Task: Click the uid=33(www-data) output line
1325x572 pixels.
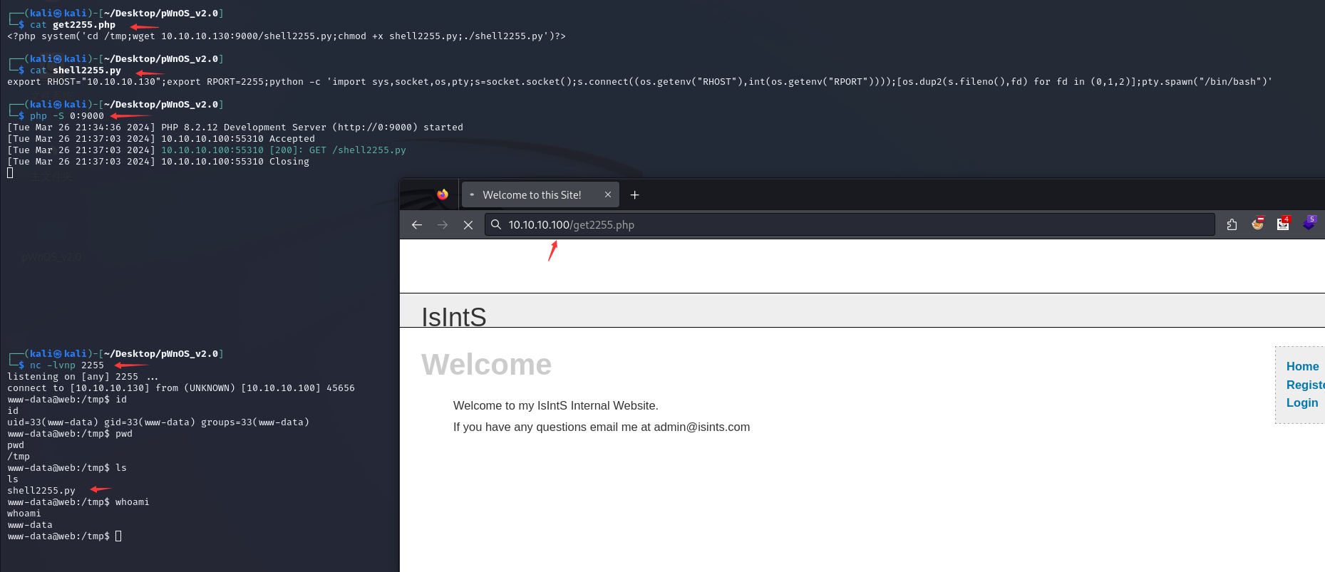Action: point(158,422)
